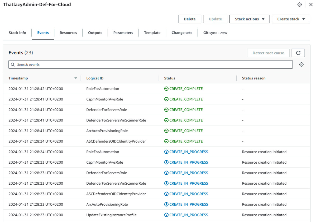Click UpdateExistingInstanceProfile in-progress info icon

point(166,215)
